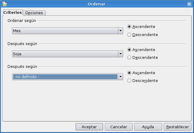Select Descendente for first sort criterion
Image resolution: width=194 pixels, height=133 pixels.
click(129, 35)
